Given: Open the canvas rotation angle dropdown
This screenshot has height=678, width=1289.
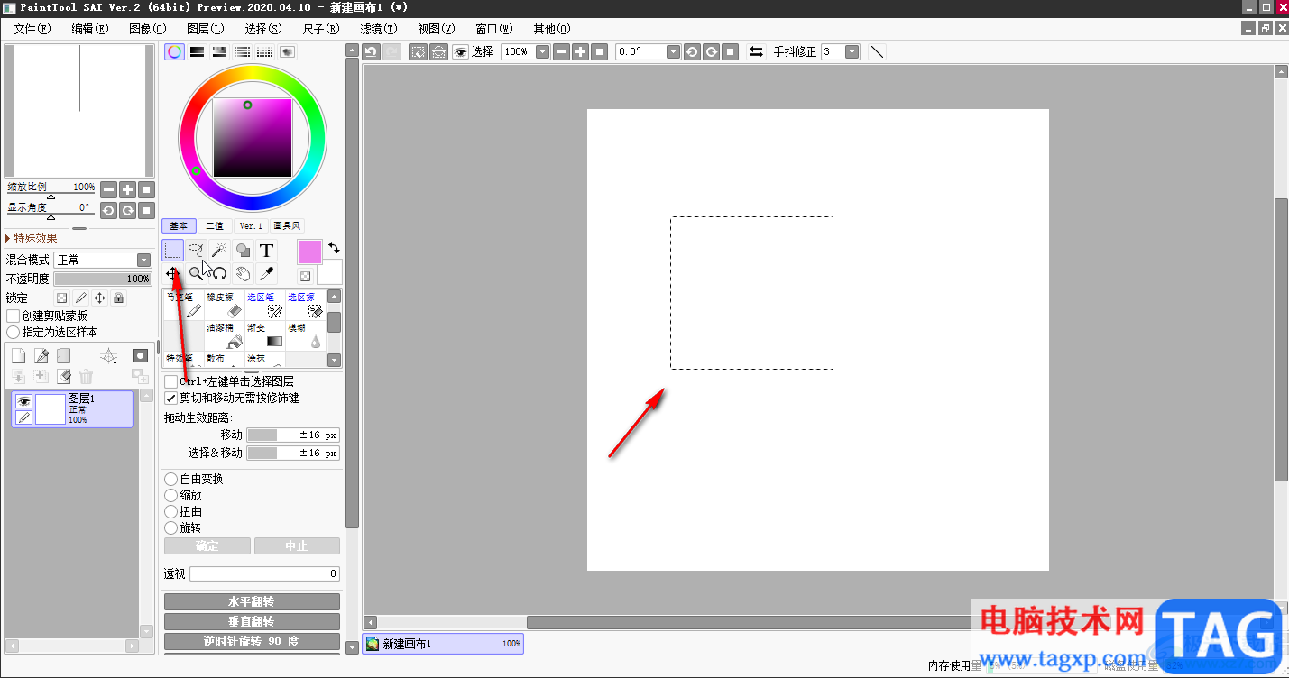Looking at the screenshot, I should [673, 52].
